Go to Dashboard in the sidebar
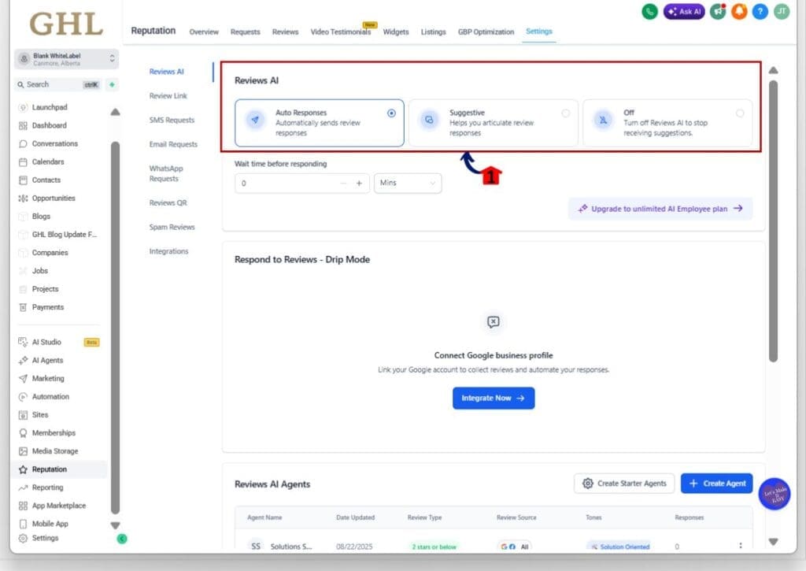 [50, 125]
